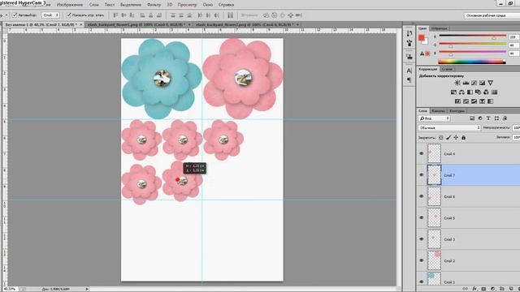The image size is (520, 292).
Task: Open the layer blend mode dropdown
Action: coord(449,128)
